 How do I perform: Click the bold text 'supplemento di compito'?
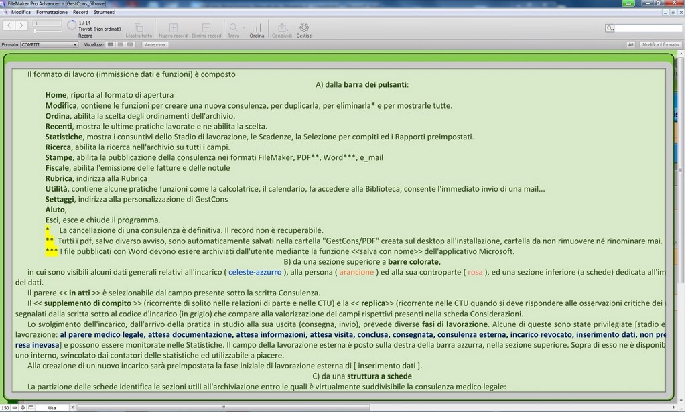[x=88, y=303]
